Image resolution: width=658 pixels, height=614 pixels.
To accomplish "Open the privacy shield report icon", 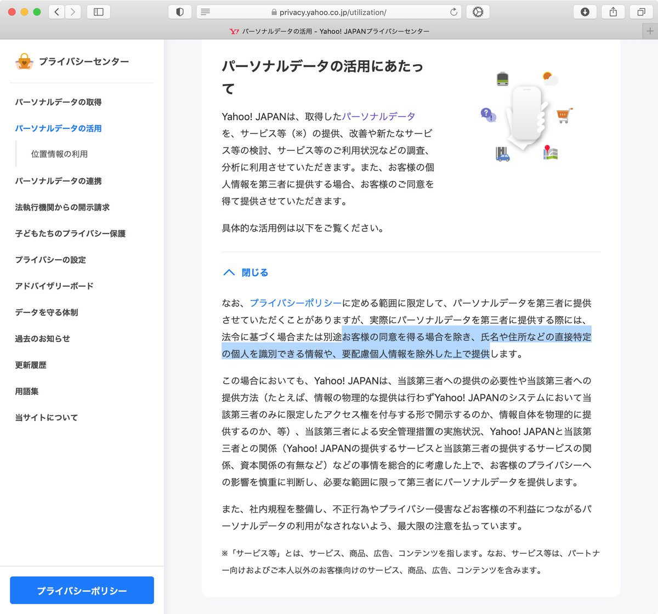I will pyautogui.click(x=180, y=12).
